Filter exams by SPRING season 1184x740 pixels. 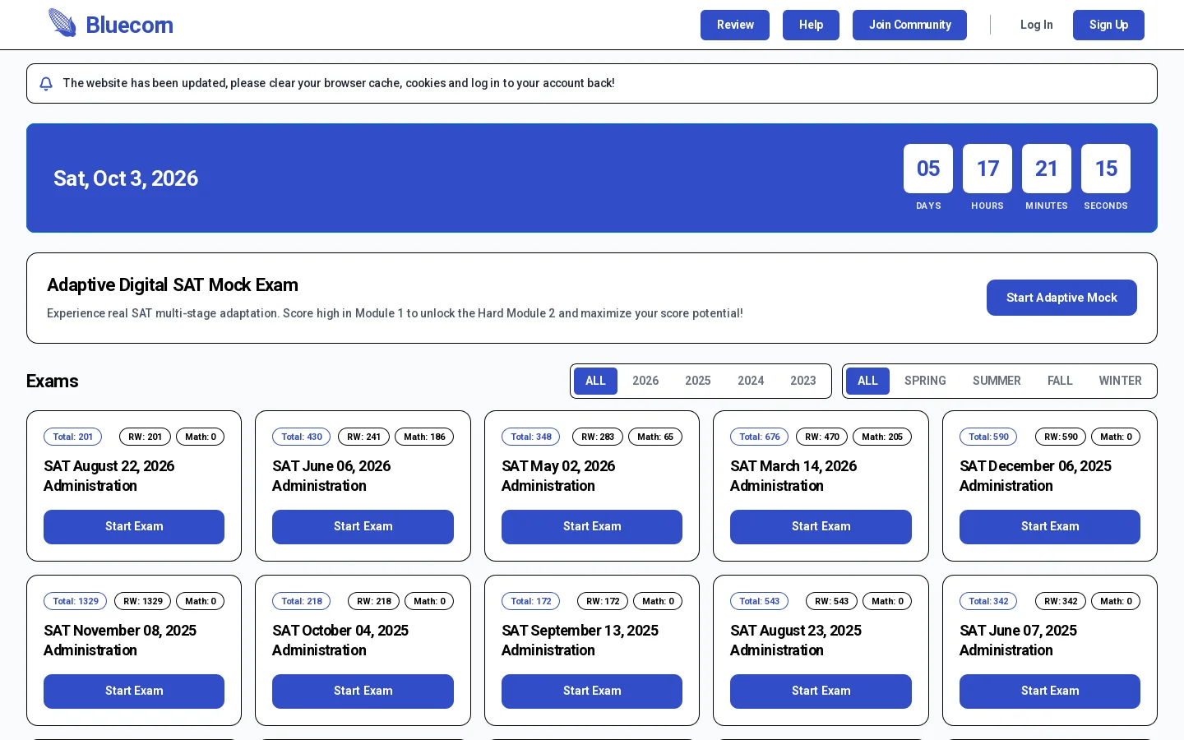tap(925, 381)
